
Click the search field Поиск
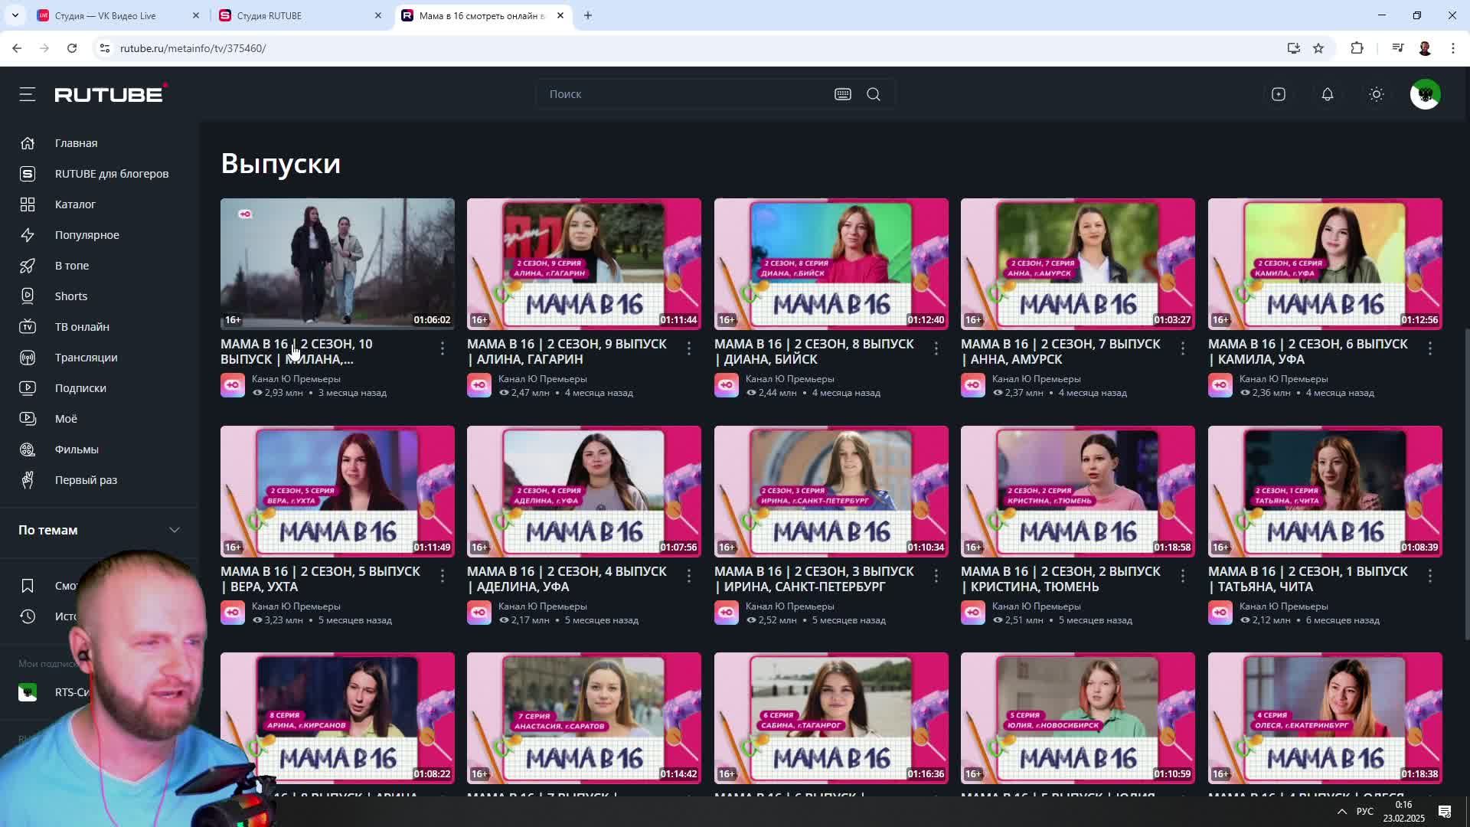(x=685, y=94)
